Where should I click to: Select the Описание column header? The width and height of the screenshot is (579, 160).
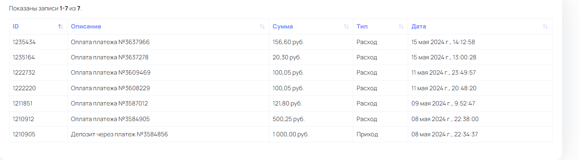pyautogui.click(x=168, y=26)
